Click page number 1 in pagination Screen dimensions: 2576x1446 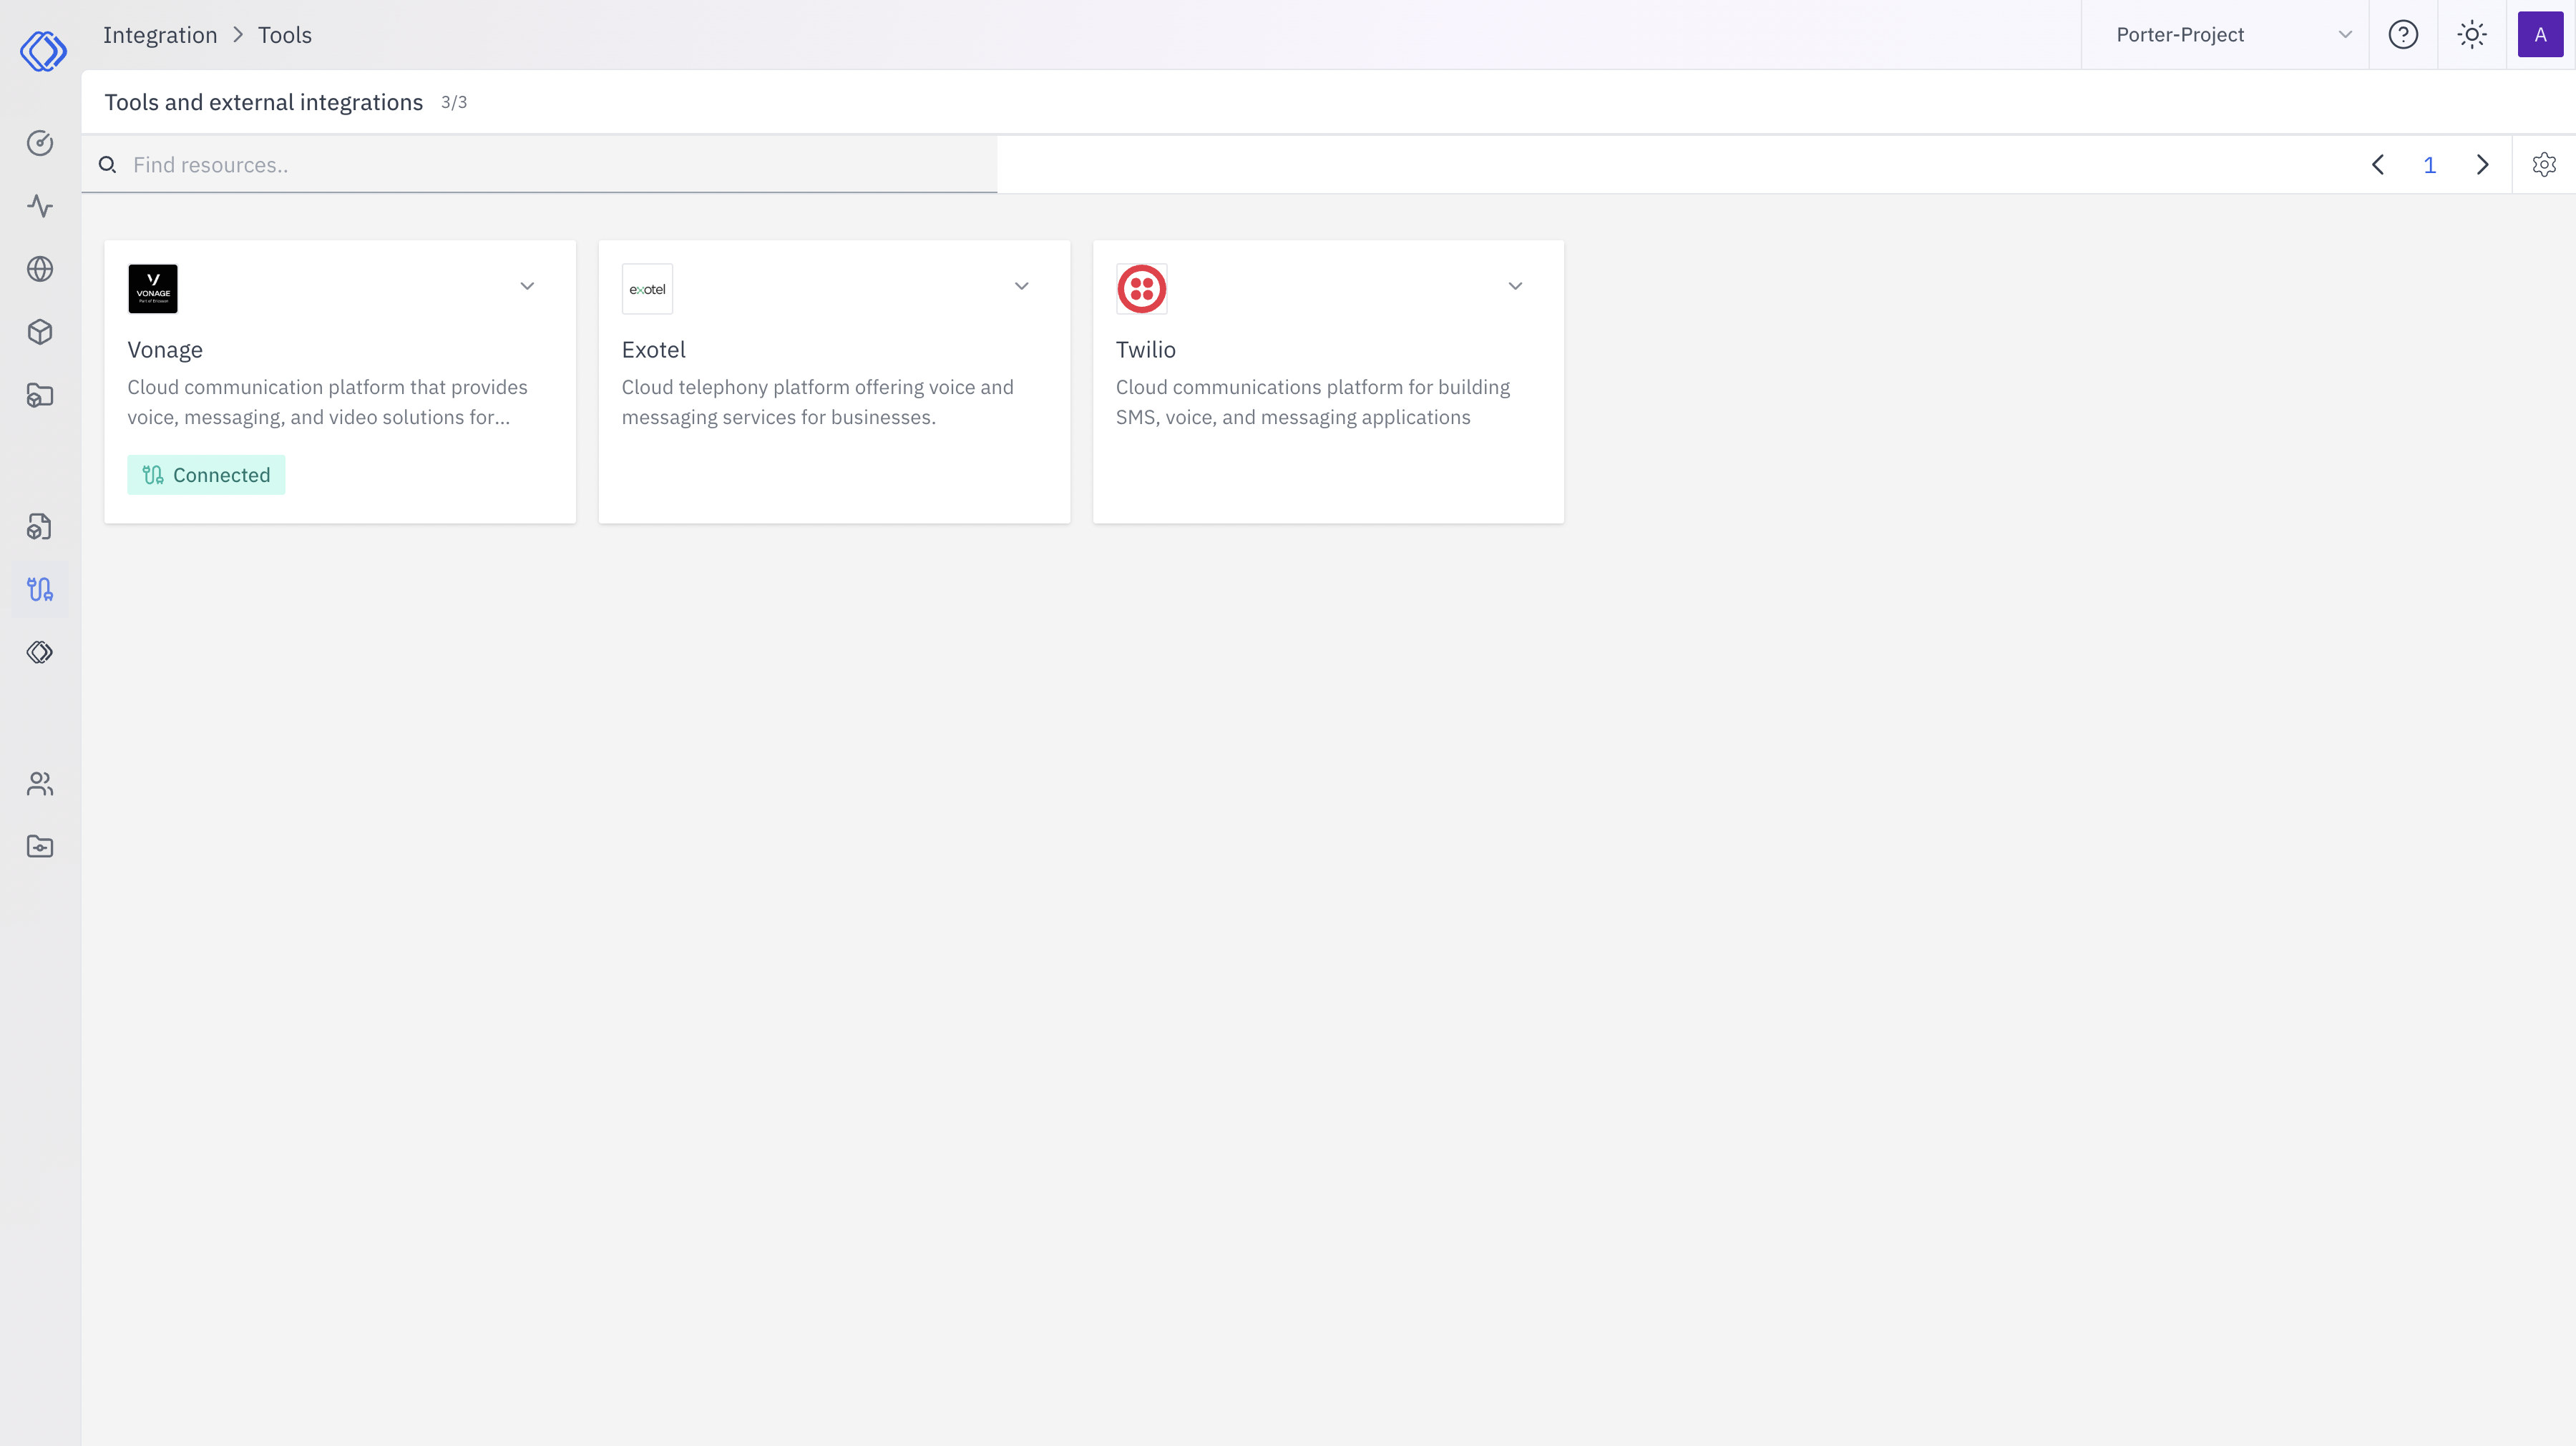click(2430, 165)
